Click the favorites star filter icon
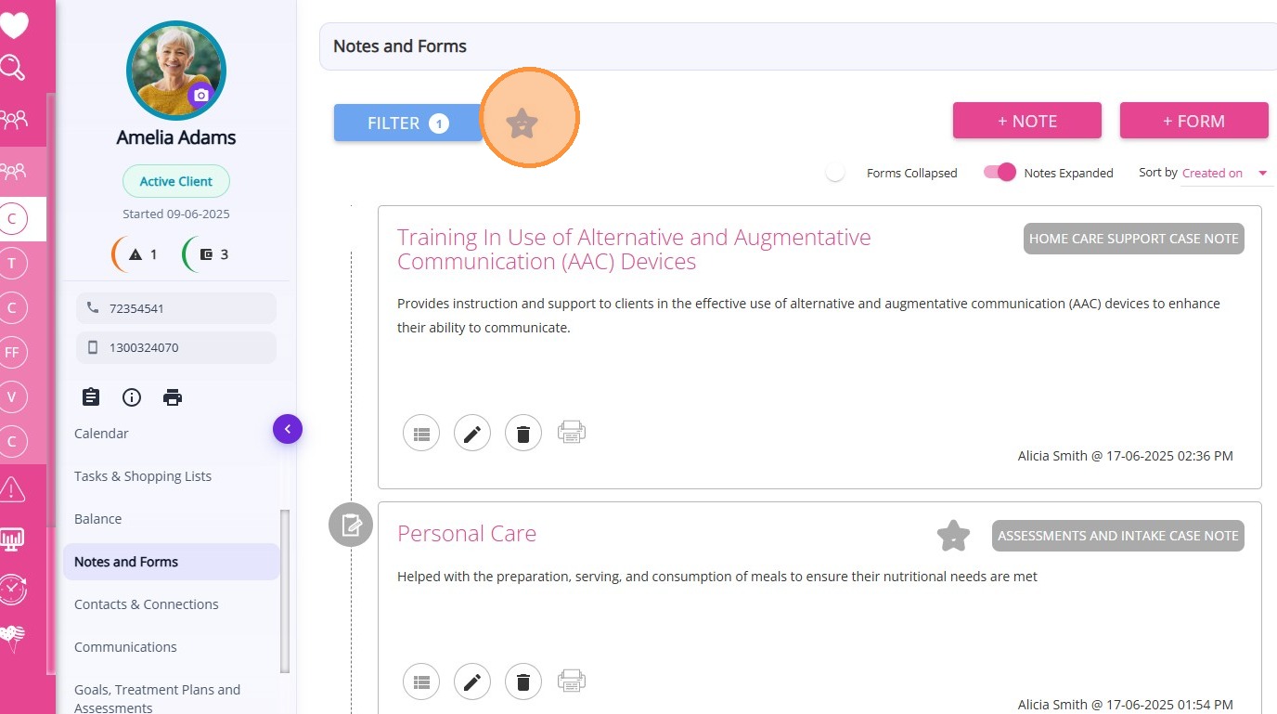This screenshot has height=714, width=1277. tap(522, 123)
